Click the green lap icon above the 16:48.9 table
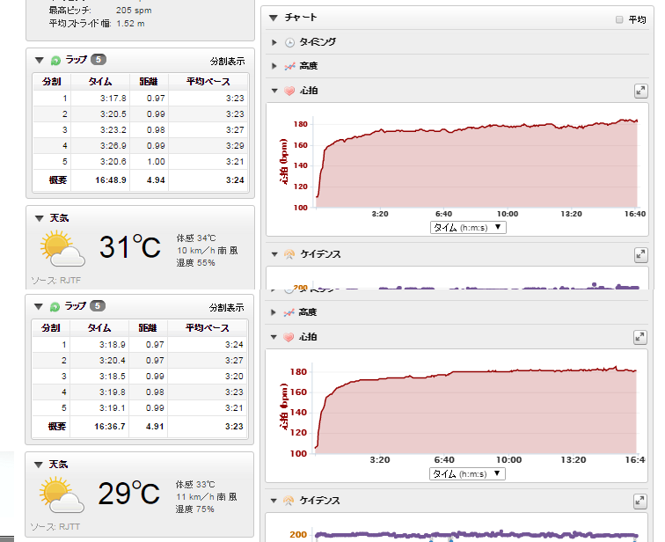The image size is (665, 542). pos(55,61)
